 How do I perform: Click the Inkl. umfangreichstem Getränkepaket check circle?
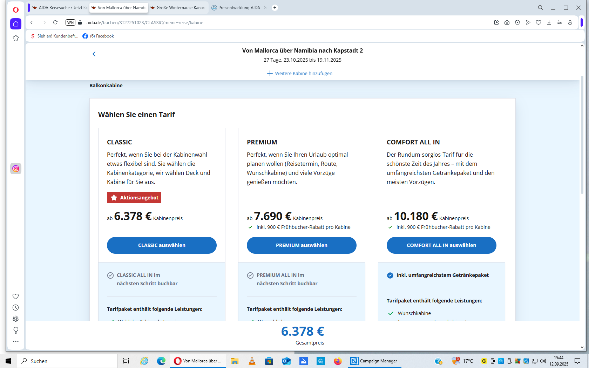pyautogui.click(x=390, y=275)
